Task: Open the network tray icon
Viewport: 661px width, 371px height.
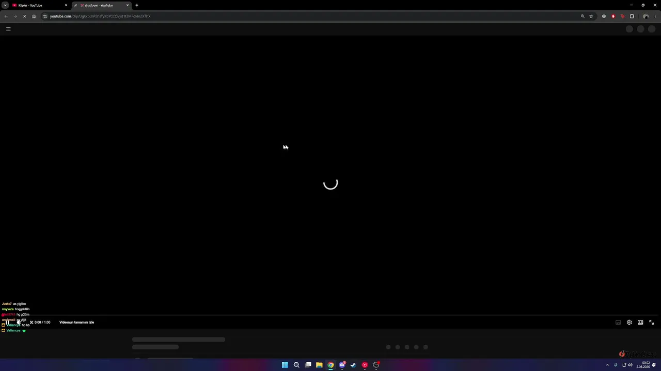Action: tap(623, 365)
